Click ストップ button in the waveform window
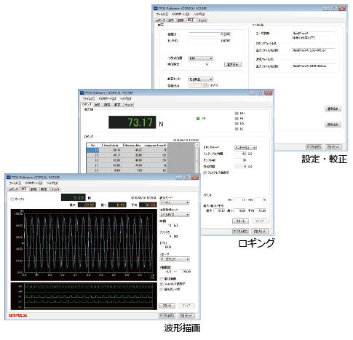353x340 pixels. tap(186, 306)
